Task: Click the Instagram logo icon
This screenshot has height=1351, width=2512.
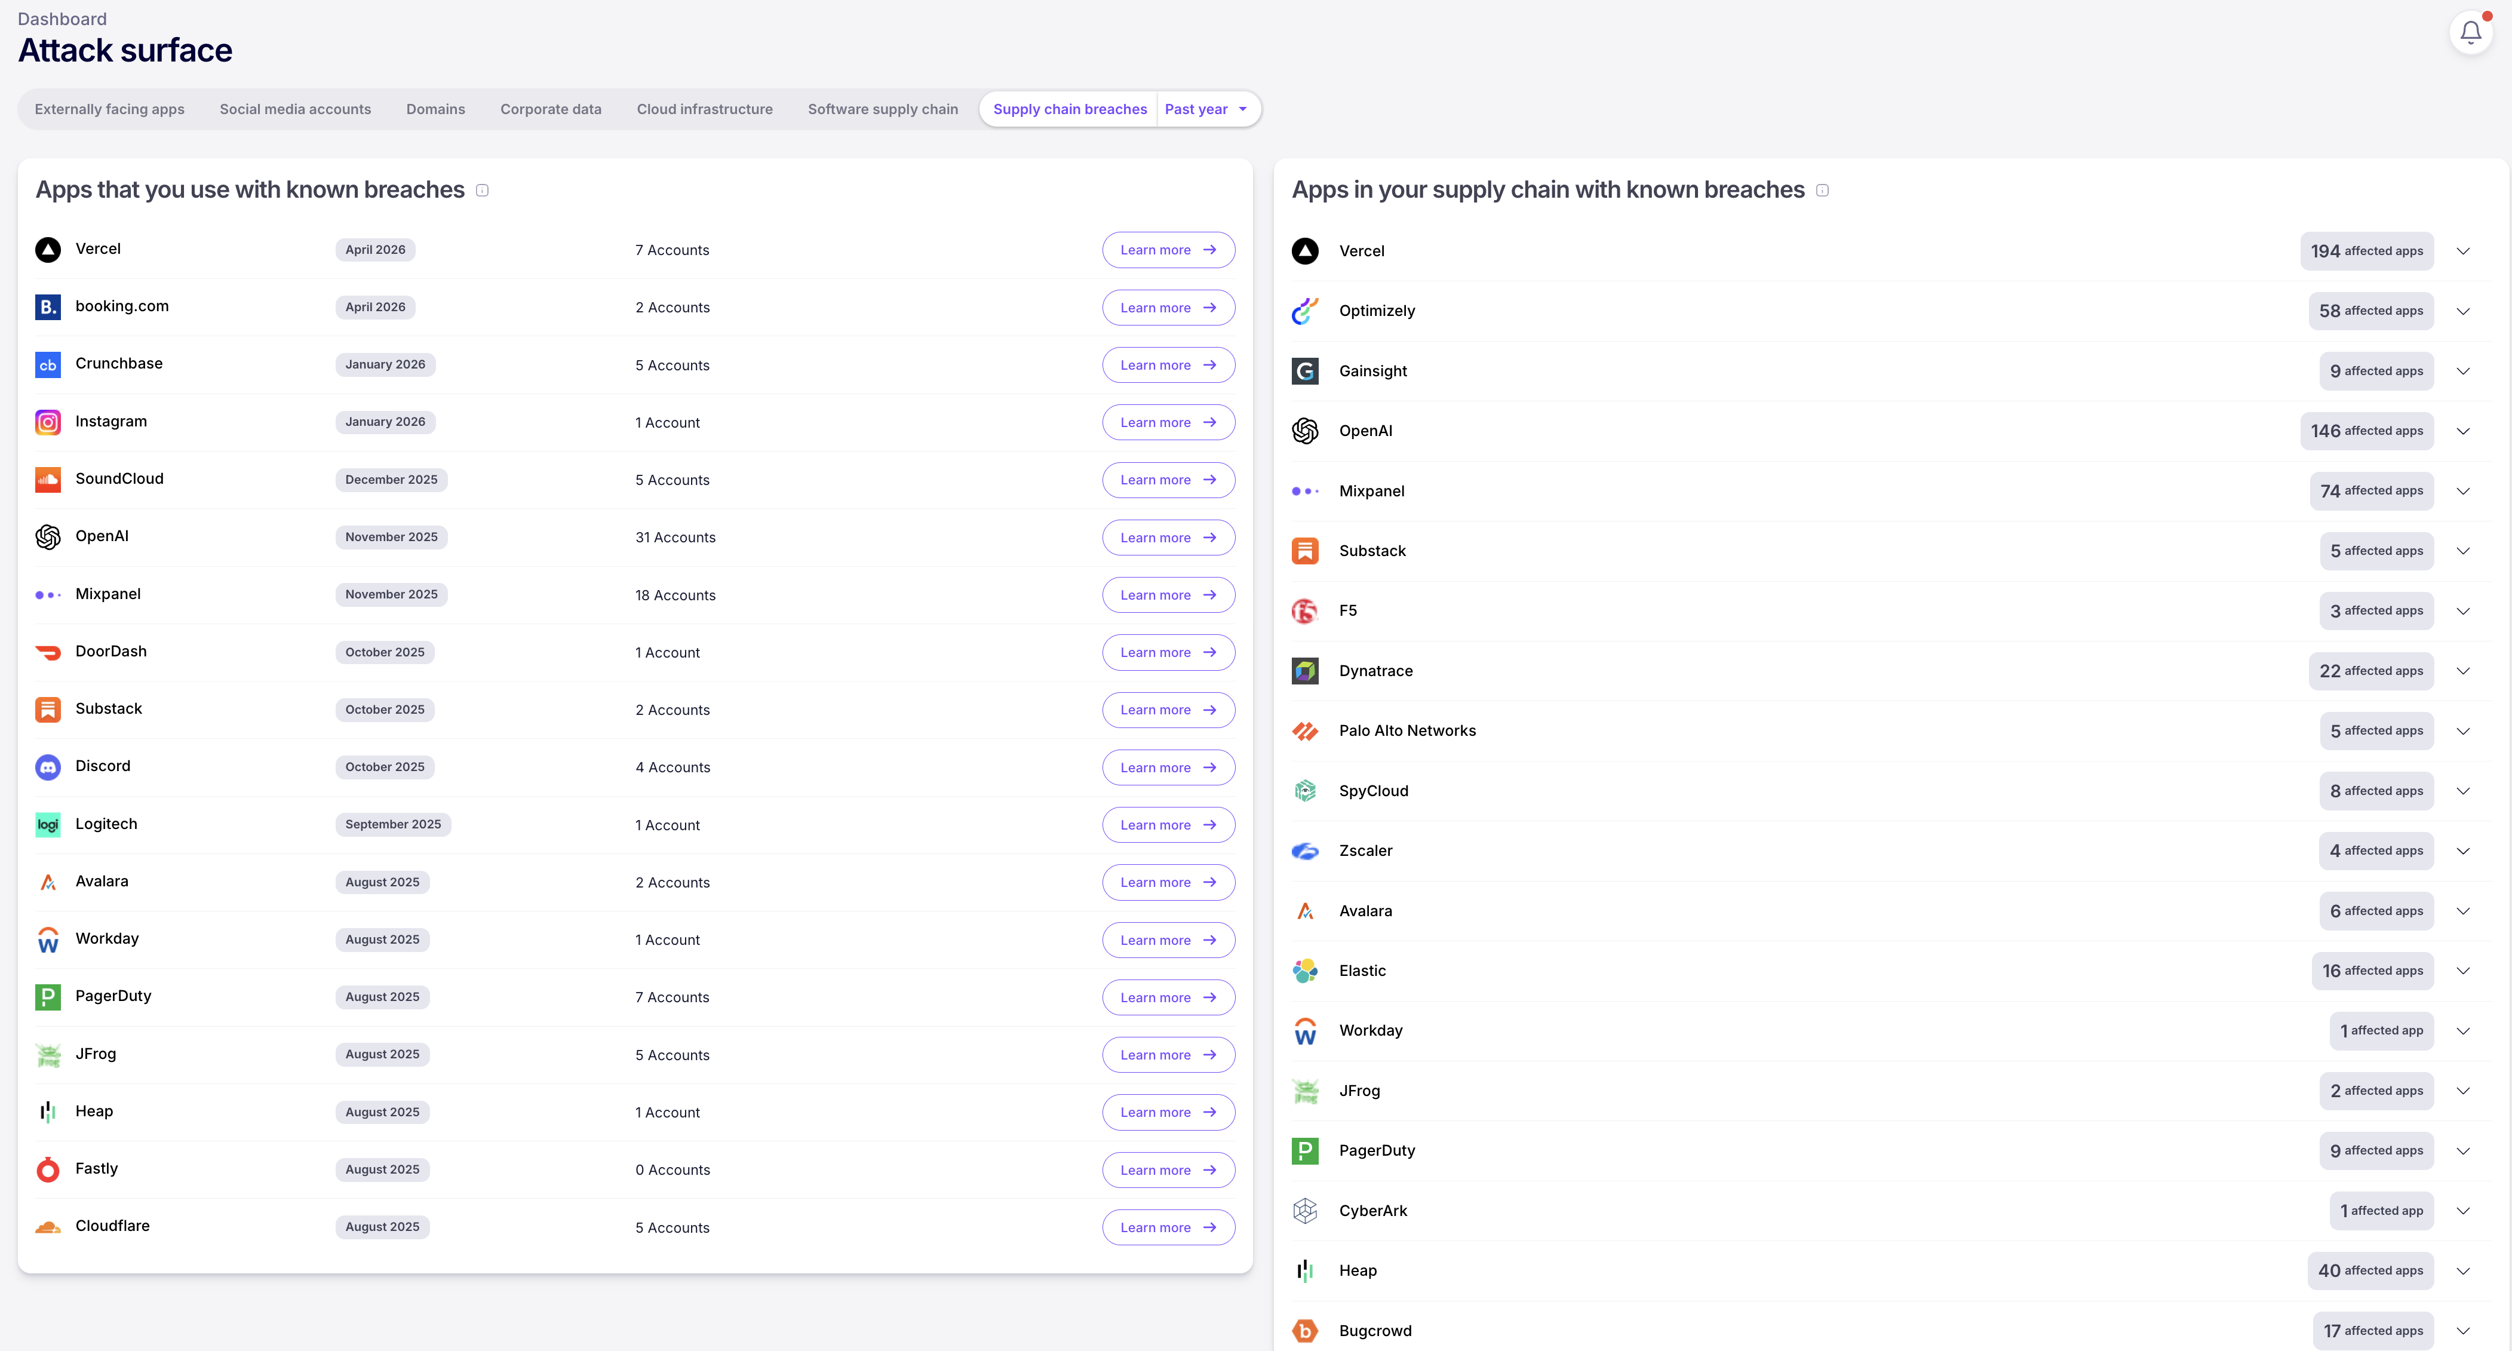Action: point(48,422)
